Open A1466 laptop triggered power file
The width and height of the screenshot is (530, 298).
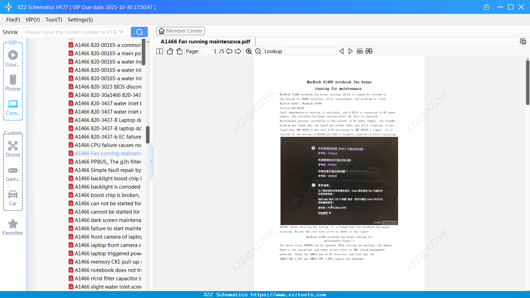coord(105,254)
